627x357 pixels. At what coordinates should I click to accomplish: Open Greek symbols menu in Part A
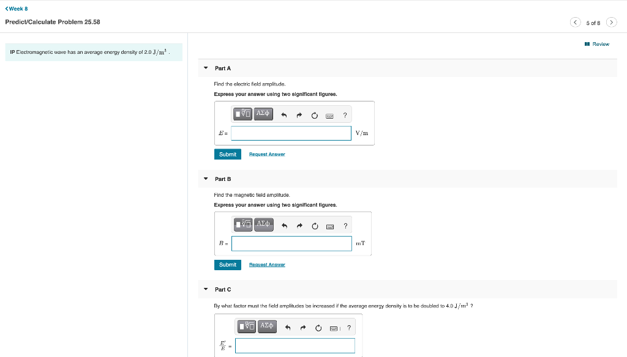pyautogui.click(x=263, y=114)
